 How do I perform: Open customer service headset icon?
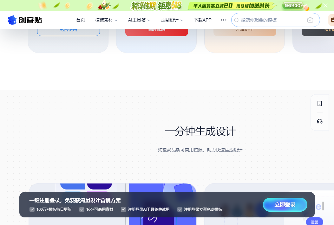(320, 122)
